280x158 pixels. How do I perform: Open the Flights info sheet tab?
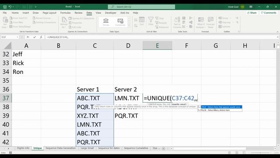coord(23,148)
